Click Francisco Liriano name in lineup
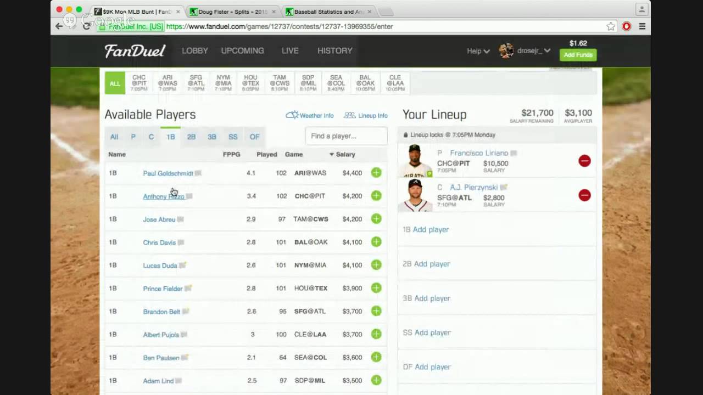The width and height of the screenshot is (703, 395). pos(479,153)
